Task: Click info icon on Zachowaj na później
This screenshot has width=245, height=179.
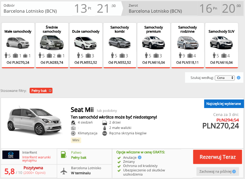Action: (x=234, y=171)
